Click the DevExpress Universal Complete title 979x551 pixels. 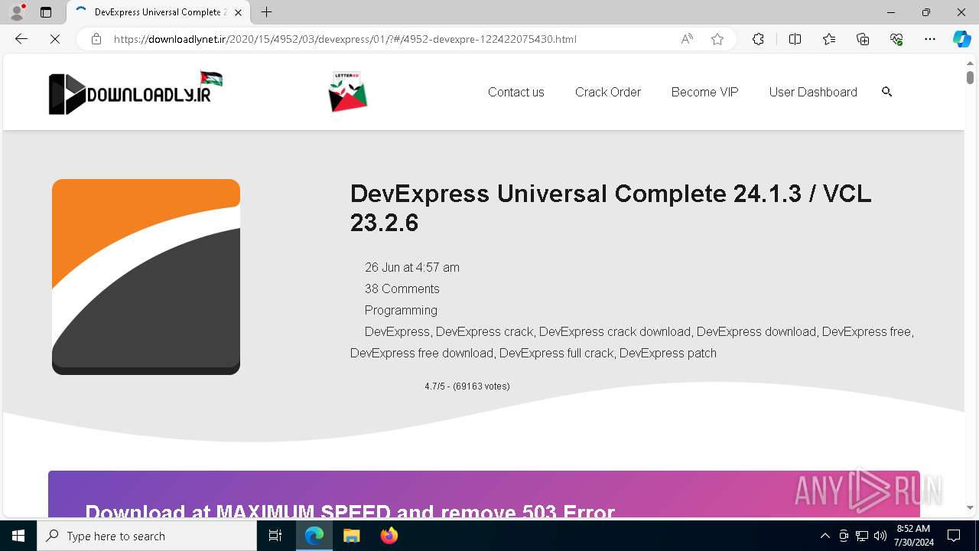coord(610,208)
